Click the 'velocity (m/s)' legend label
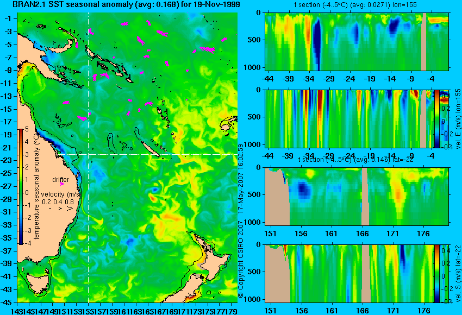This screenshot has width=462, height=315. [x=61, y=194]
